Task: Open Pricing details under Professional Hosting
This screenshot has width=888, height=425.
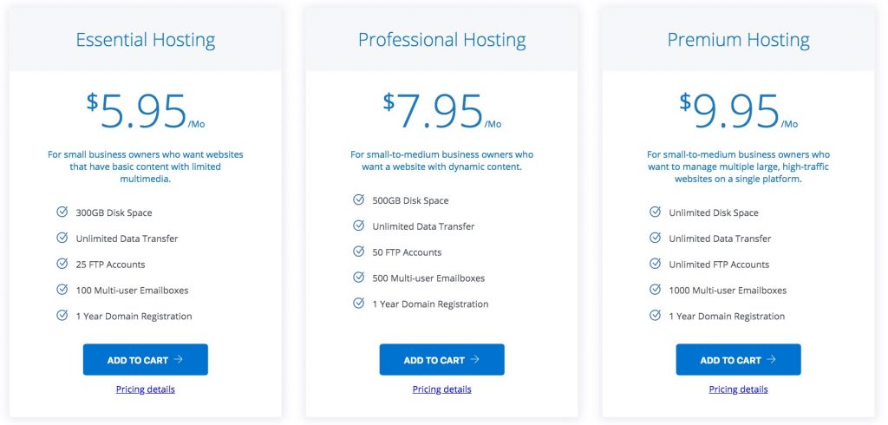Action: point(442,389)
